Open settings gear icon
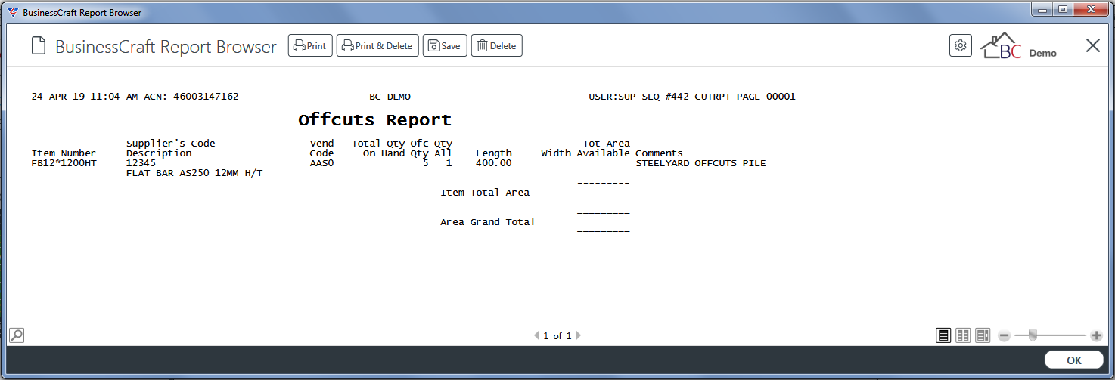Screen dimensions: 1115x380 (x=961, y=45)
